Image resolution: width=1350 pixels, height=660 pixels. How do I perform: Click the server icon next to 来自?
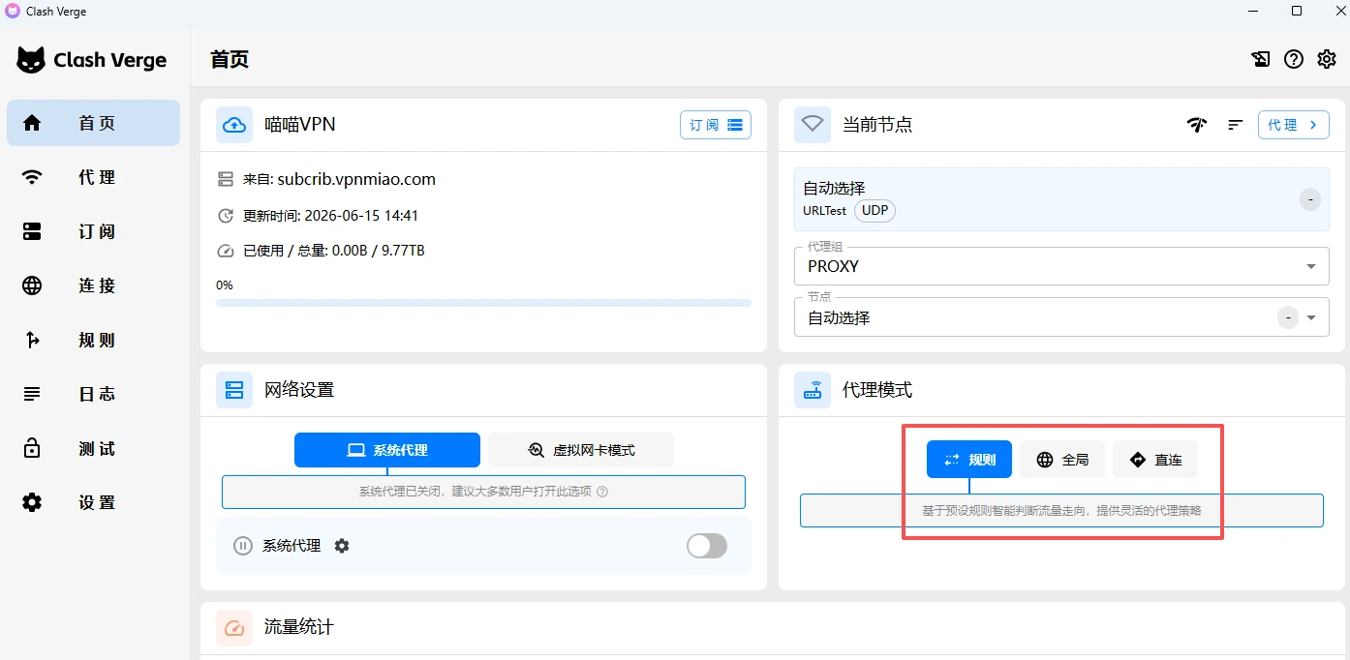click(226, 179)
